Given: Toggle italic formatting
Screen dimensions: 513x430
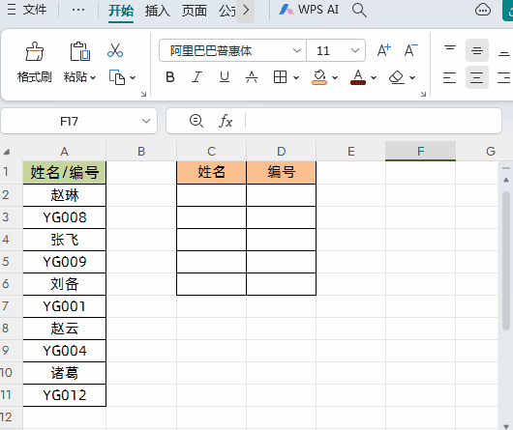Looking at the screenshot, I should point(196,77).
